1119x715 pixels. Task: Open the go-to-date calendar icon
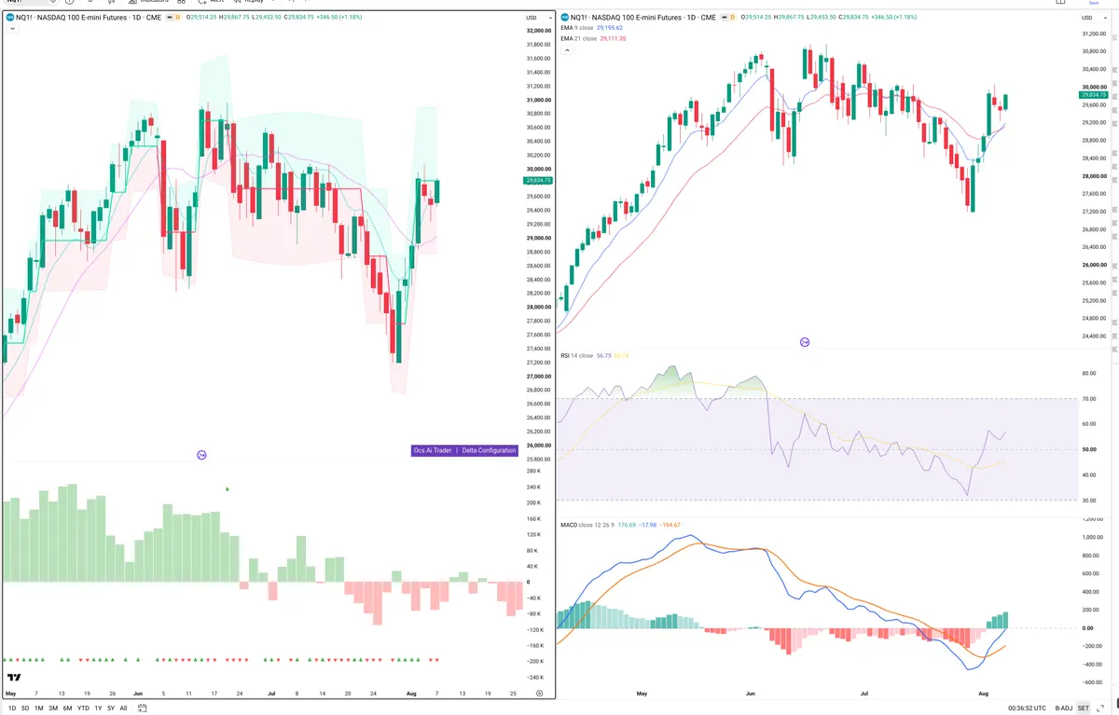[141, 708]
